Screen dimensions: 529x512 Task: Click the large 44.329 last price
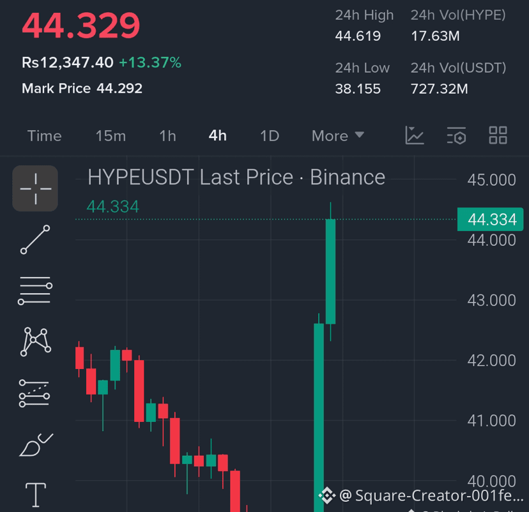click(81, 26)
